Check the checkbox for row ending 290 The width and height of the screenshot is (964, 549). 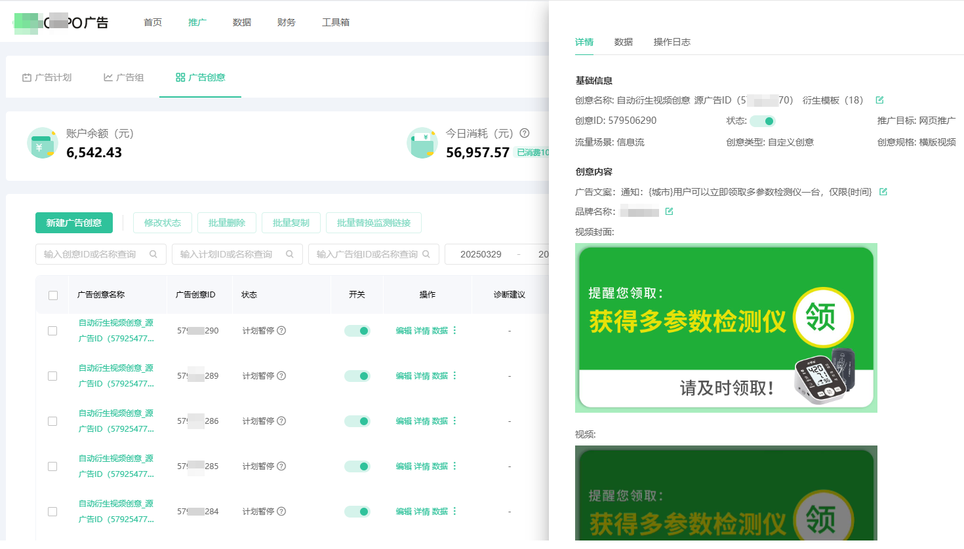click(x=52, y=331)
